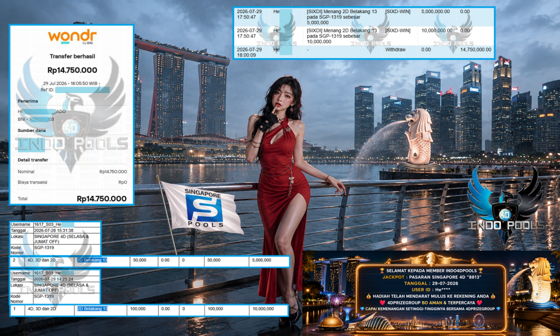Click the 5,000,000.00 credit cell in transaction log
Screen dimensions: 560x336
point(435,11)
